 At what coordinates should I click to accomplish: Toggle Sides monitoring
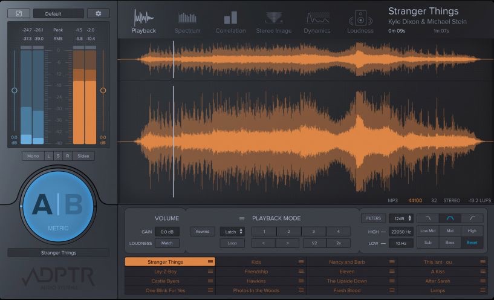click(x=83, y=156)
